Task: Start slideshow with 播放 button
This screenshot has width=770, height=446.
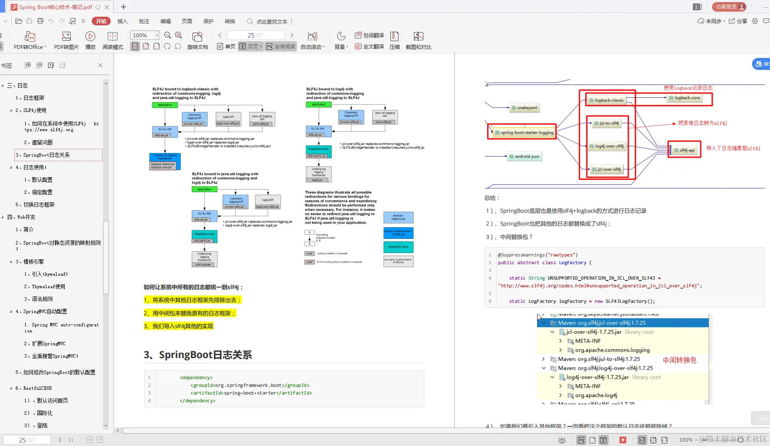Action: click(90, 41)
